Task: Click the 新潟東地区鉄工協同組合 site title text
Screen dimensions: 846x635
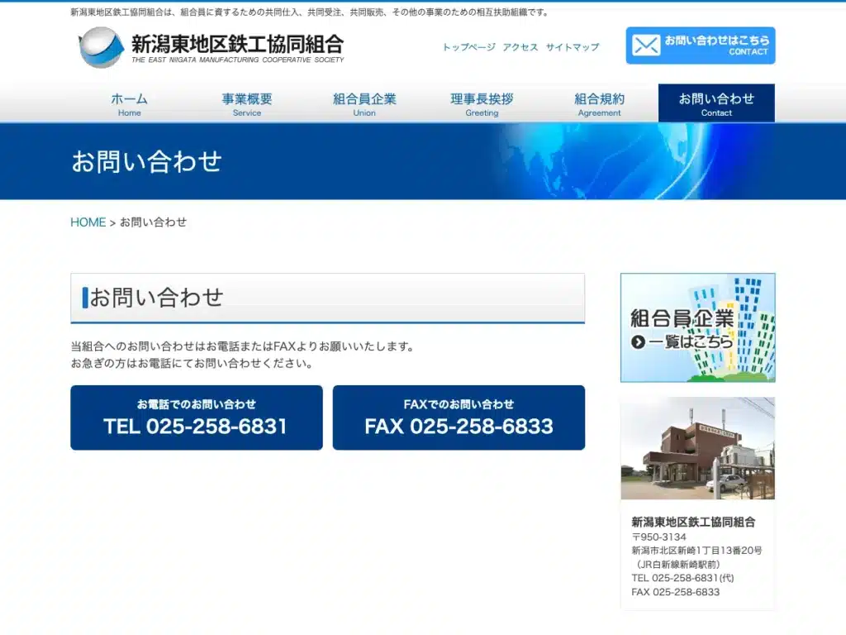Action: (x=237, y=45)
